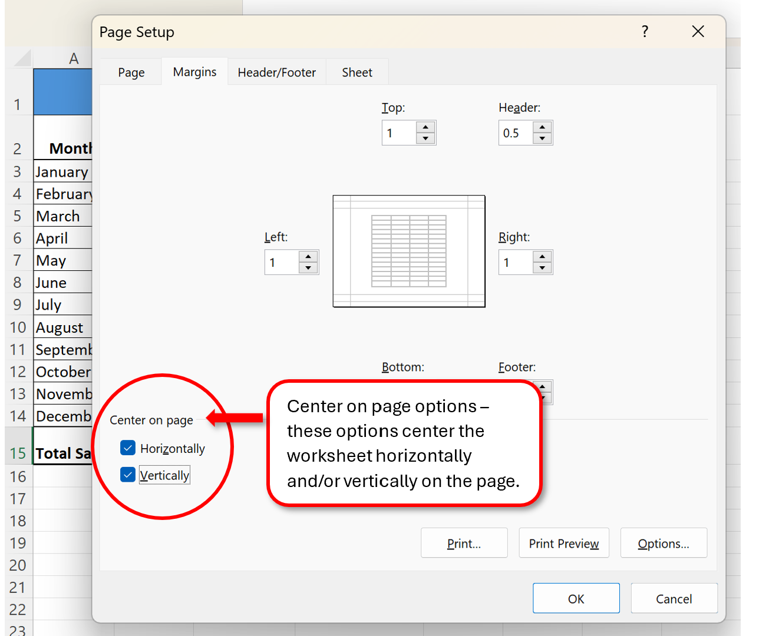Screen dimensions: 759x636
Task: Click the Options... button
Action: [664, 542]
